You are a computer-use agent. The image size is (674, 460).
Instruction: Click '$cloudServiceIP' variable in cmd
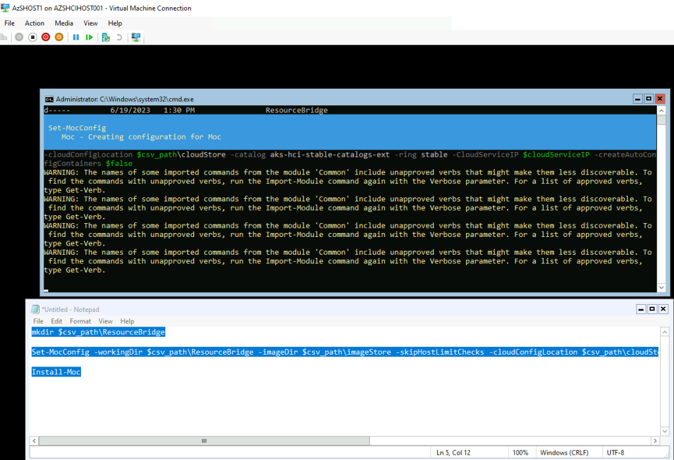point(556,155)
